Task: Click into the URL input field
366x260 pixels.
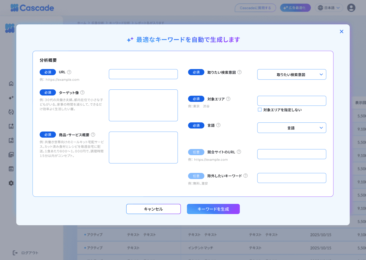Action: [x=143, y=74]
